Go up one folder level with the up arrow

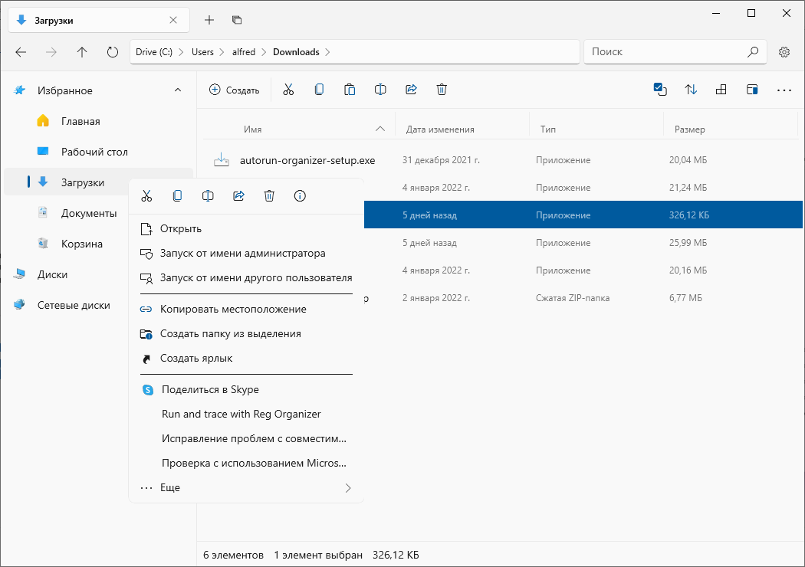pyautogui.click(x=82, y=52)
